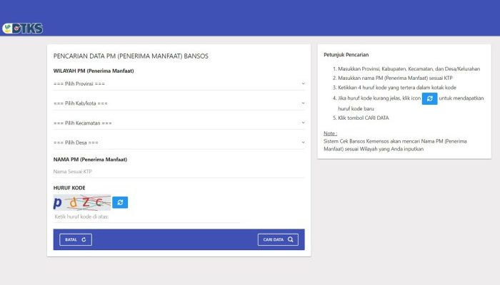This screenshot has width=500, height=285.
Task: Click the Petunjuk Pencarian title
Action: click(346, 55)
